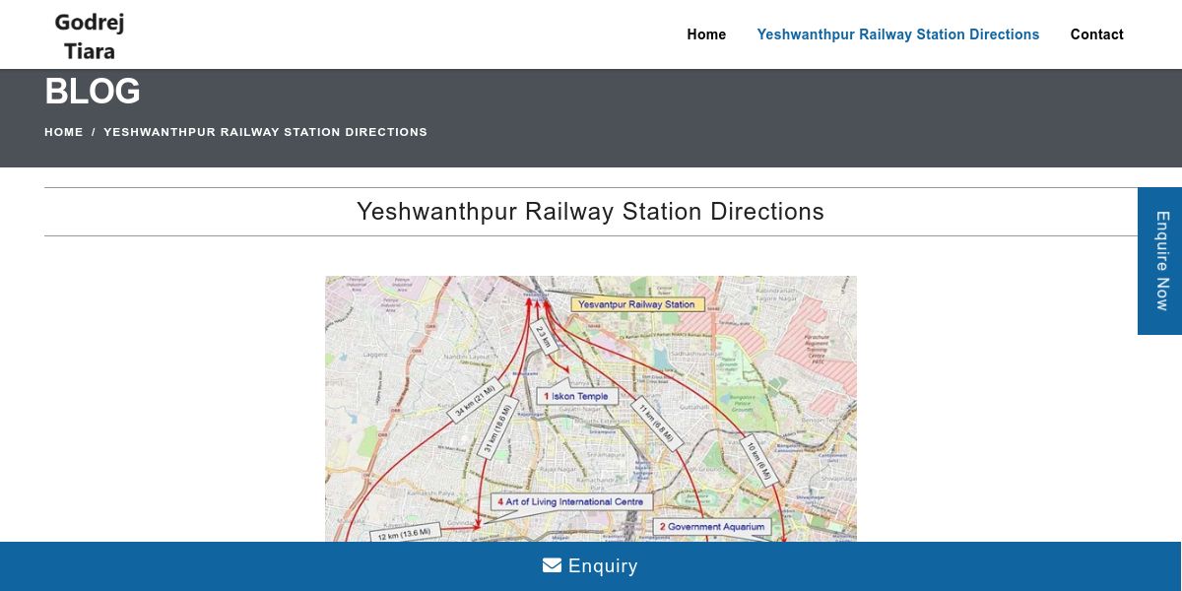
Task: Click the BLOG banner heading
Action: point(93,92)
